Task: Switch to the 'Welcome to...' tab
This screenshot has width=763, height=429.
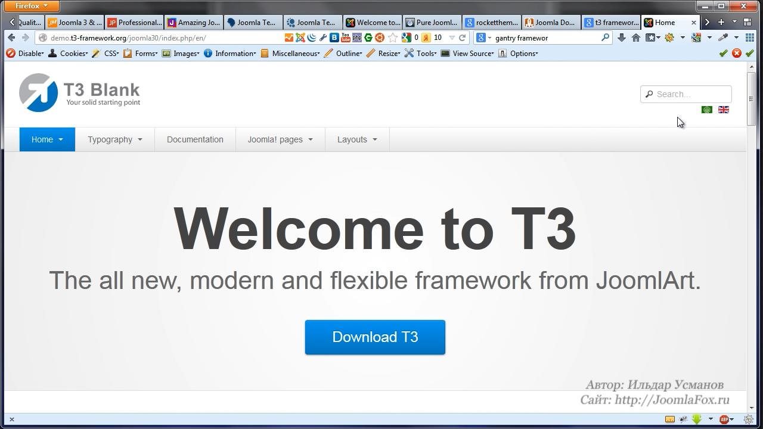Action: point(373,23)
